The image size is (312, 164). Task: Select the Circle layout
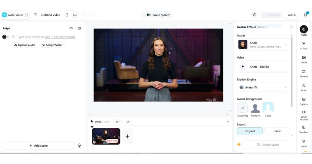pyautogui.click(x=277, y=131)
